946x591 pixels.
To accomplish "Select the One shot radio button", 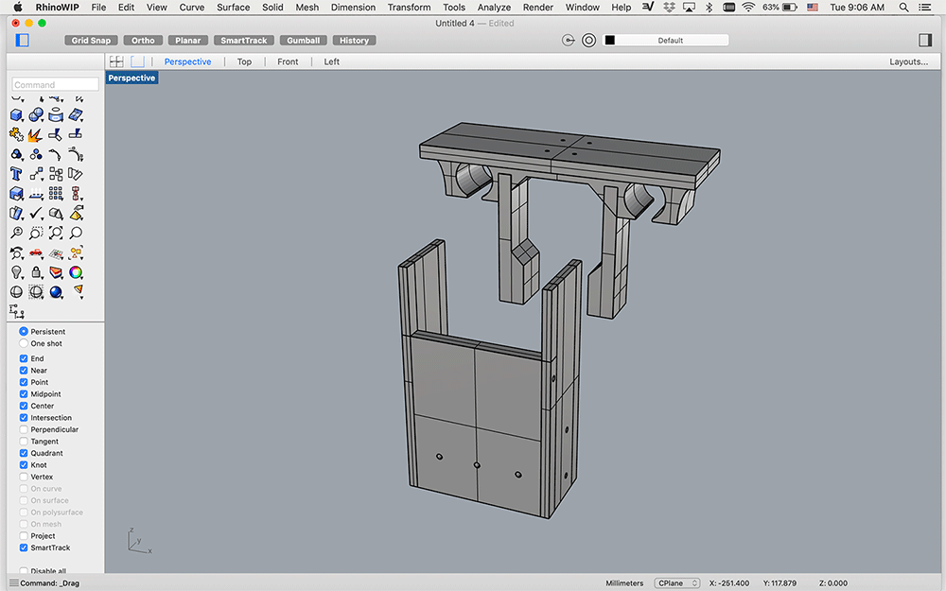I will pyautogui.click(x=24, y=343).
